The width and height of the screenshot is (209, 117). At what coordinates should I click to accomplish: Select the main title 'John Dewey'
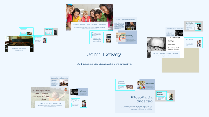coord(104,54)
